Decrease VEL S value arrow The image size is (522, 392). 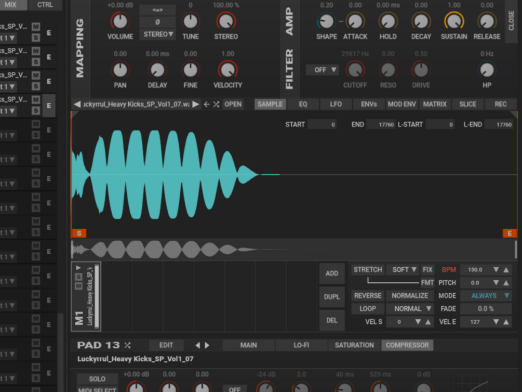[x=418, y=322]
